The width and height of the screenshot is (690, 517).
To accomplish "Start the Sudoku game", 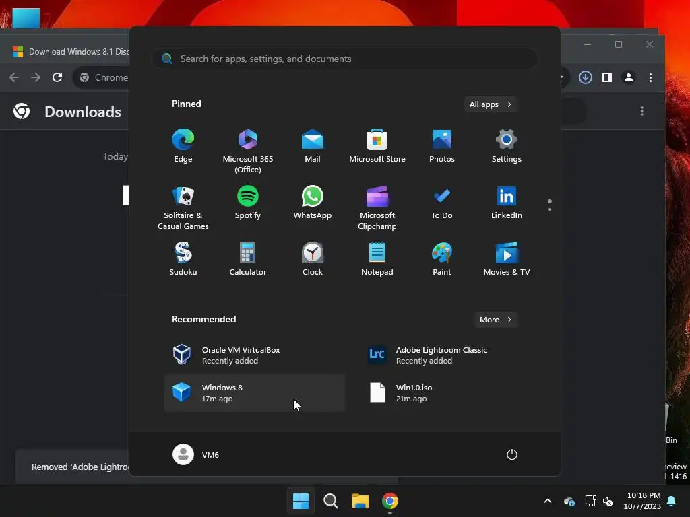I will click(x=183, y=259).
